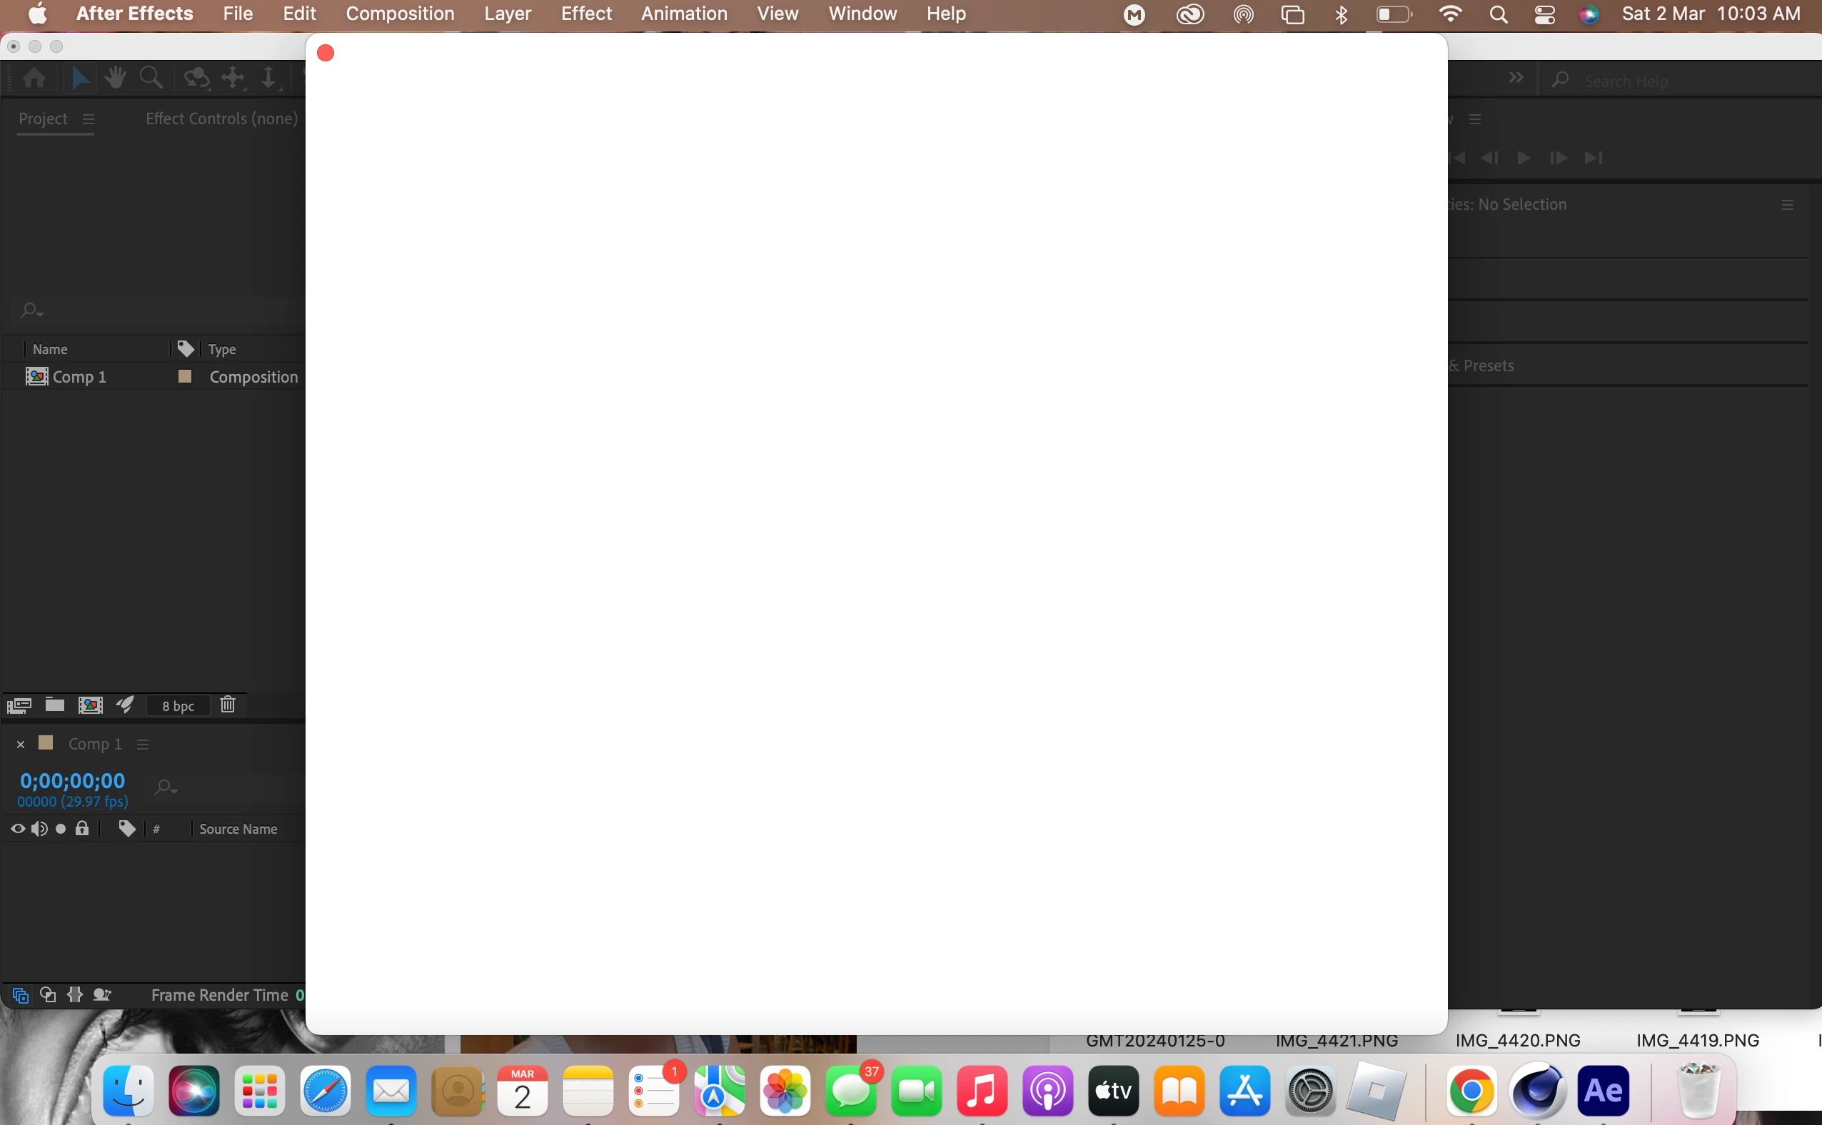Click the 8 bpc color depth button
This screenshot has height=1125, width=1822.
pos(178,706)
